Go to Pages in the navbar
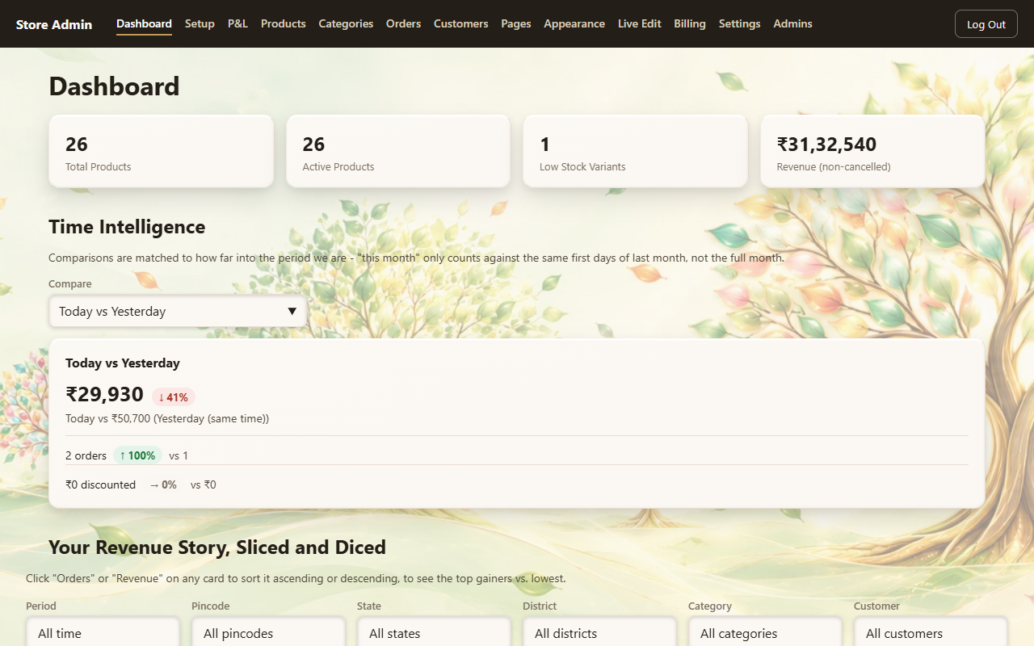 coord(516,23)
